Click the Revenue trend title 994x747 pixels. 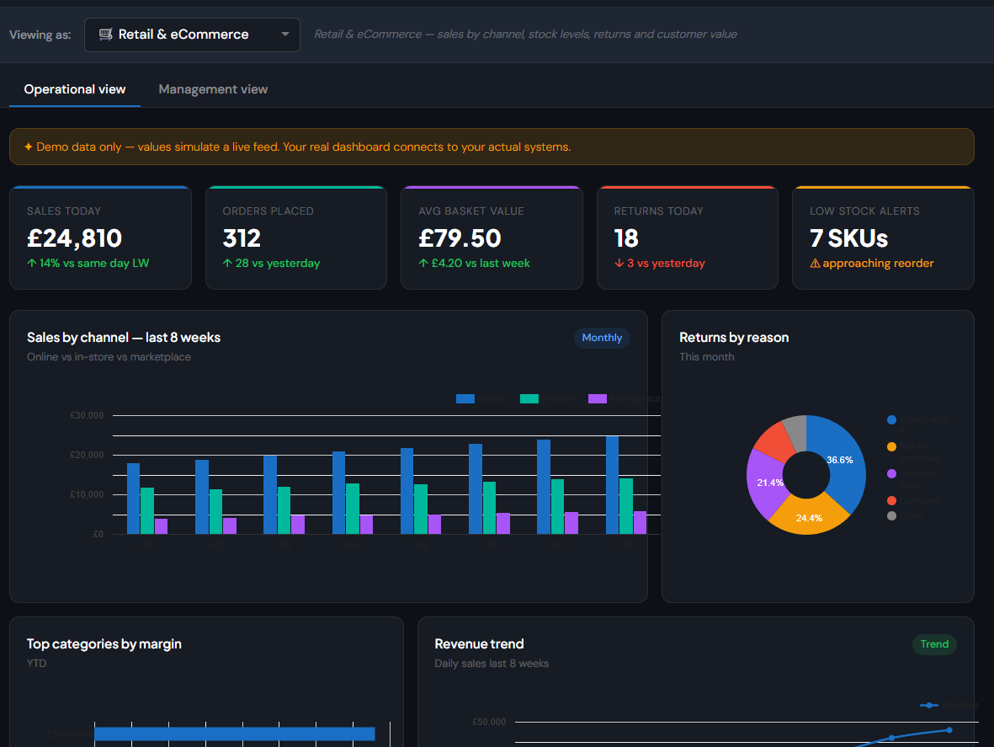coord(479,644)
